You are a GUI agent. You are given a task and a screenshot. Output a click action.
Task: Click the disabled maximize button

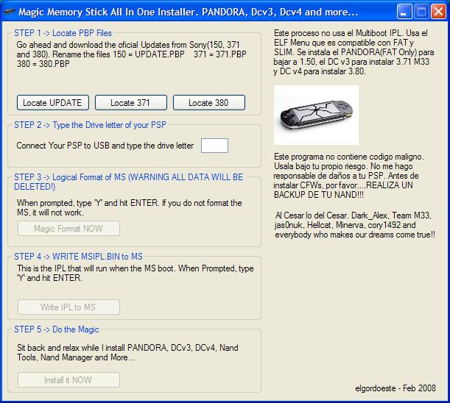[x=421, y=12]
